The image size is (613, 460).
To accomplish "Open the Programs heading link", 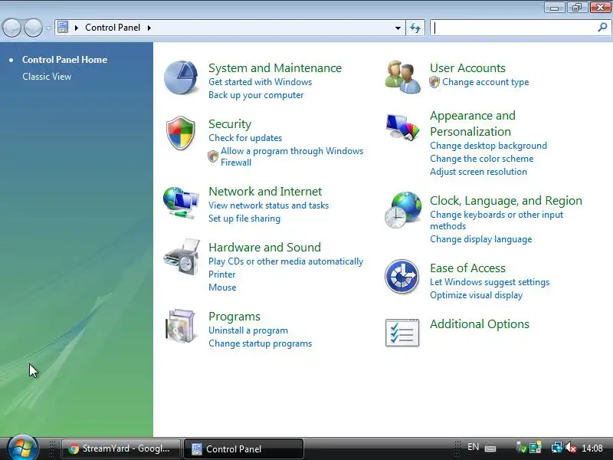I will tap(234, 317).
